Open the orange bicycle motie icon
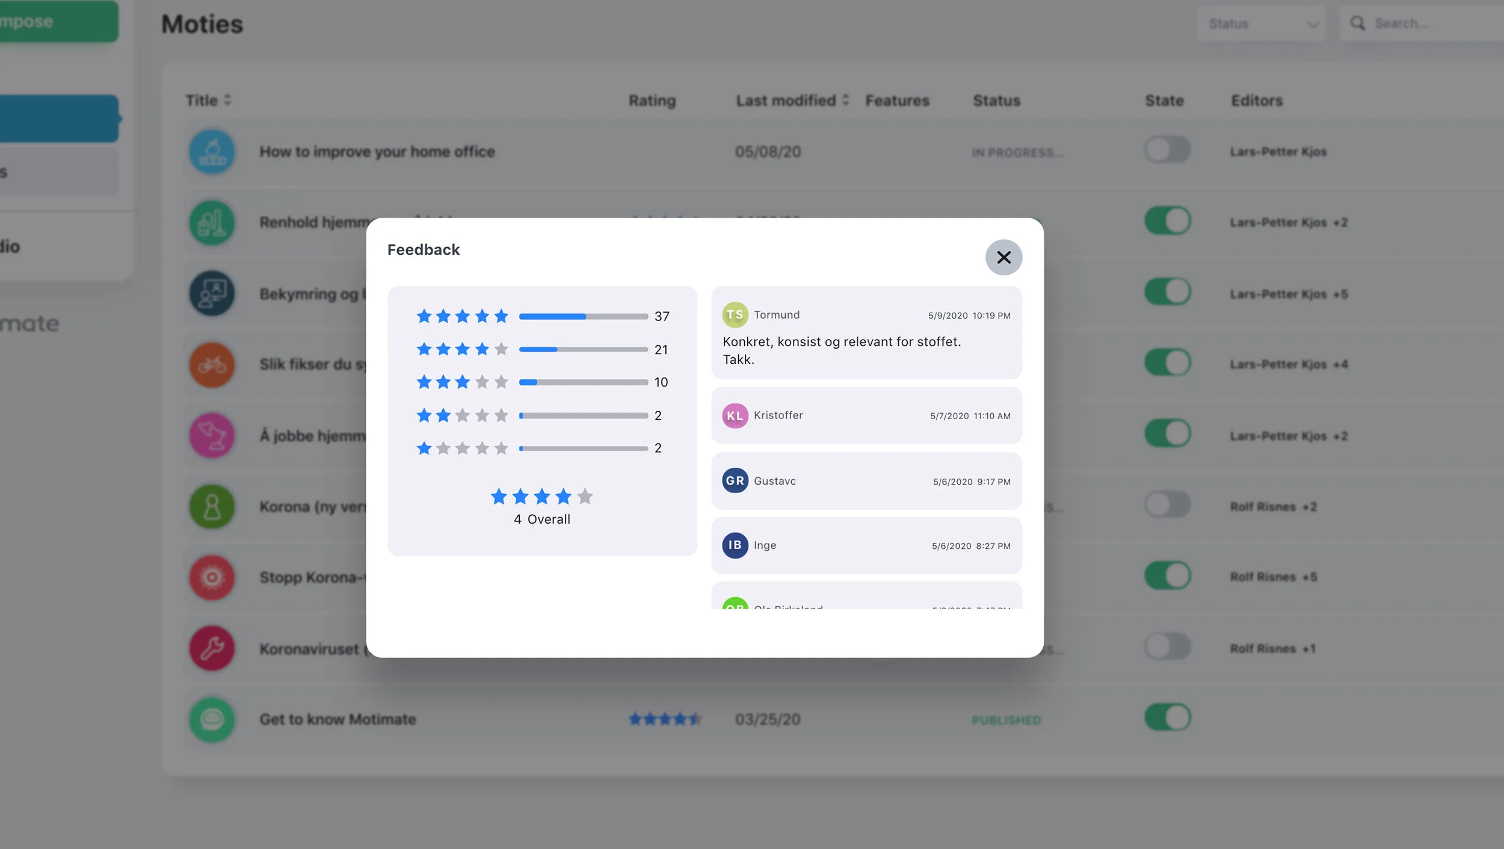 pyautogui.click(x=212, y=364)
